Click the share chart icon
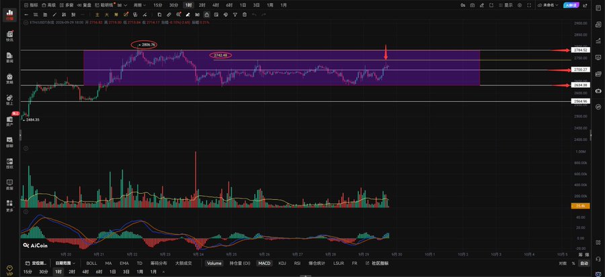 586,5
